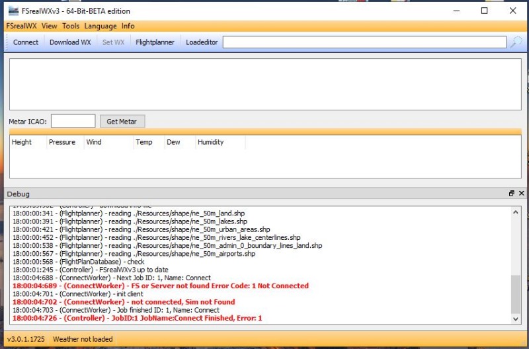Open the View menu

click(x=49, y=26)
